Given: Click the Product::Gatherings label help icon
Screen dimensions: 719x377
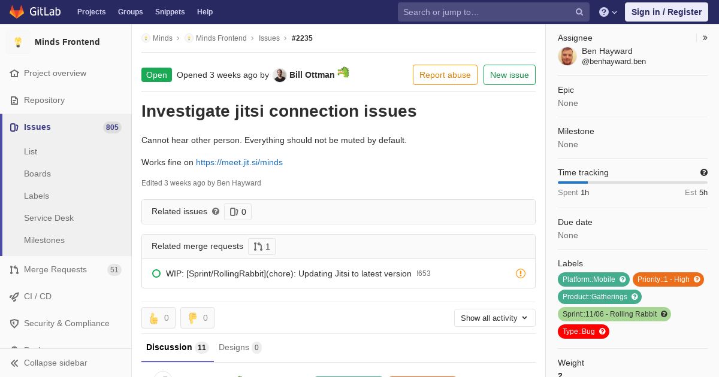Looking at the screenshot, I should click(x=635, y=297).
